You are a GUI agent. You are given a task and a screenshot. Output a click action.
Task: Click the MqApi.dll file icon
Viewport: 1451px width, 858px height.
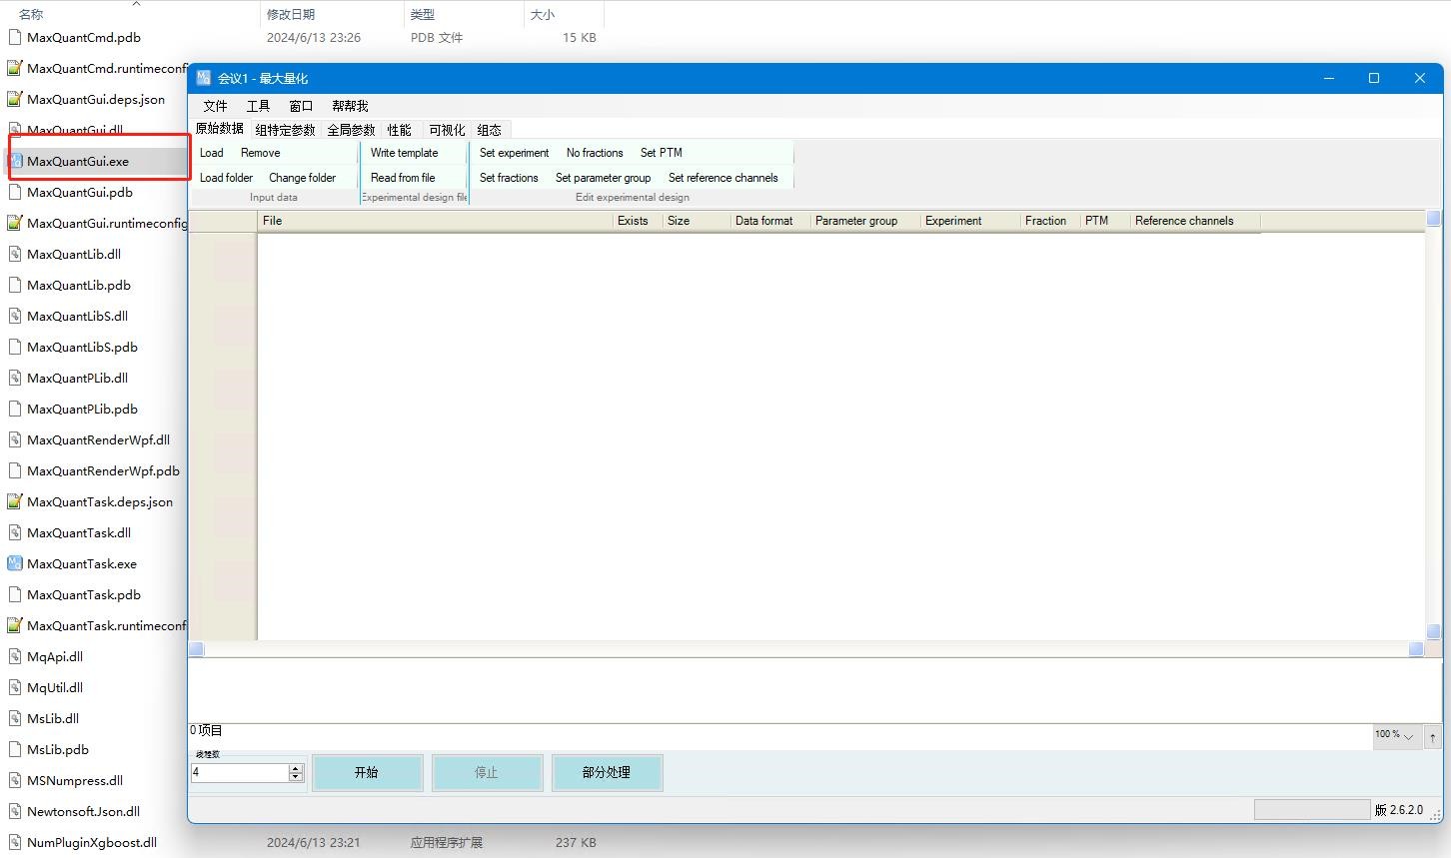pyautogui.click(x=14, y=656)
